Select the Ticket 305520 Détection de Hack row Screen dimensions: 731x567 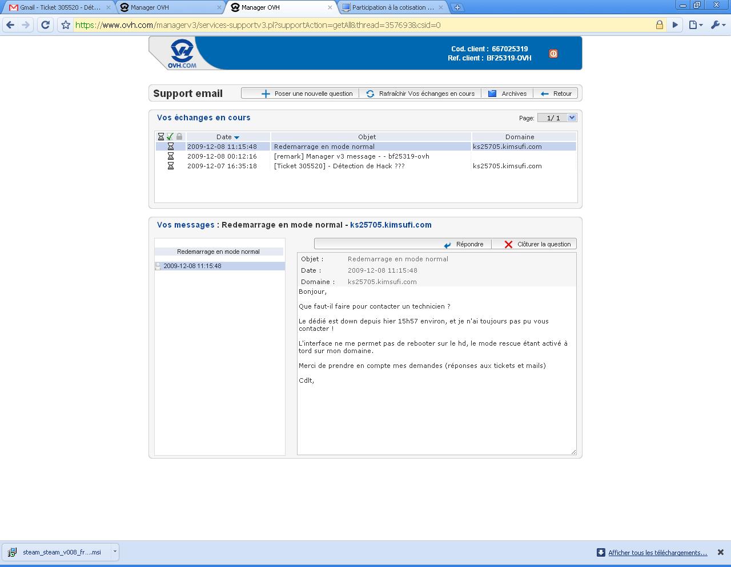[365, 166]
